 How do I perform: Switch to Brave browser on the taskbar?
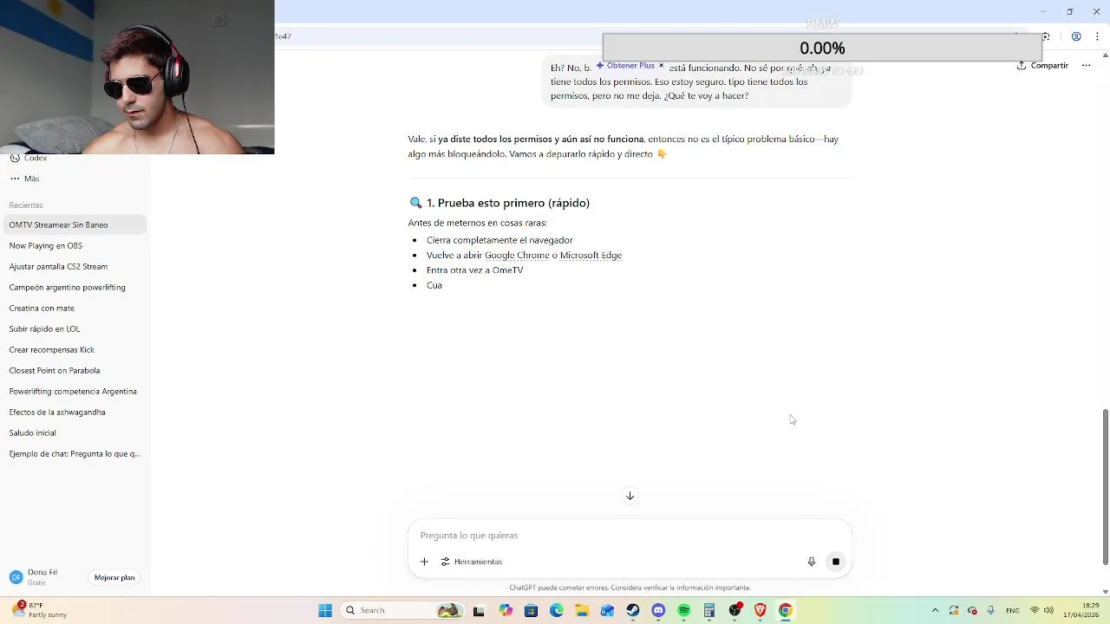coord(761,610)
